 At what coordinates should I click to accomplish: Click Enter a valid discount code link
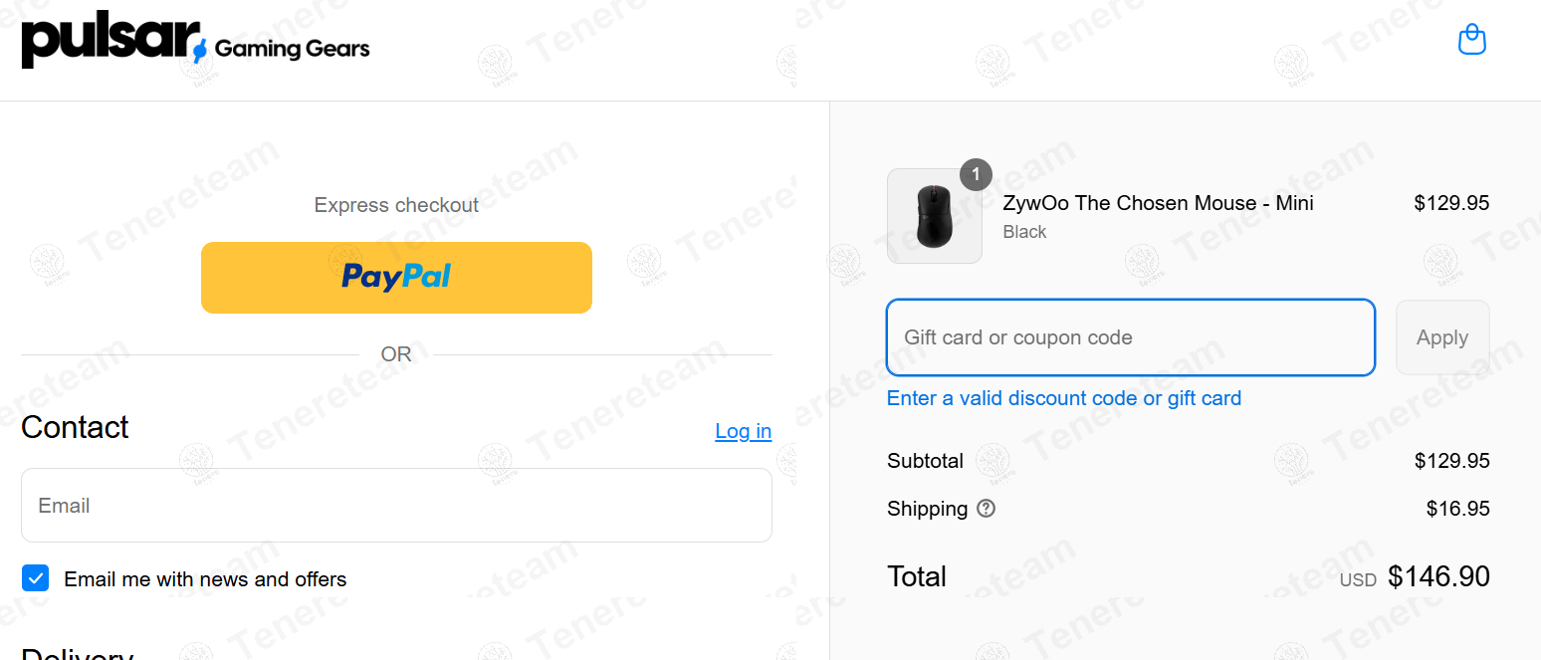coord(1063,397)
